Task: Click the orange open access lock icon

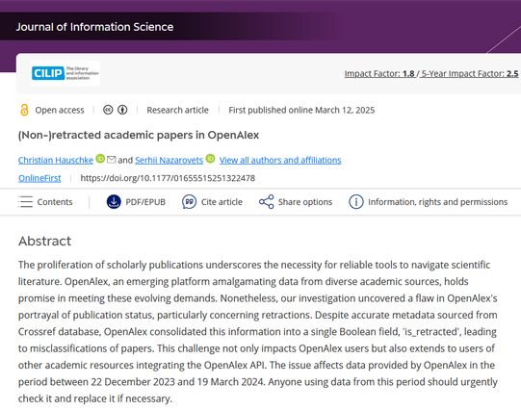Action: coord(24,110)
